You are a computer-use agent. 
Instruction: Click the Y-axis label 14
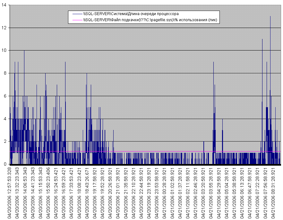4,5
